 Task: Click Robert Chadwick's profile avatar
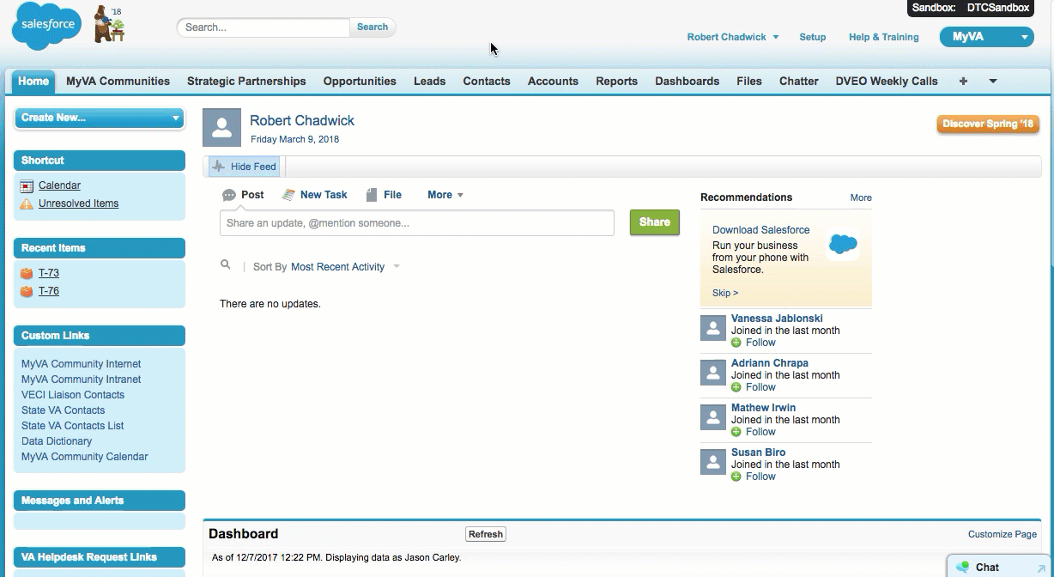click(x=221, y=128)
